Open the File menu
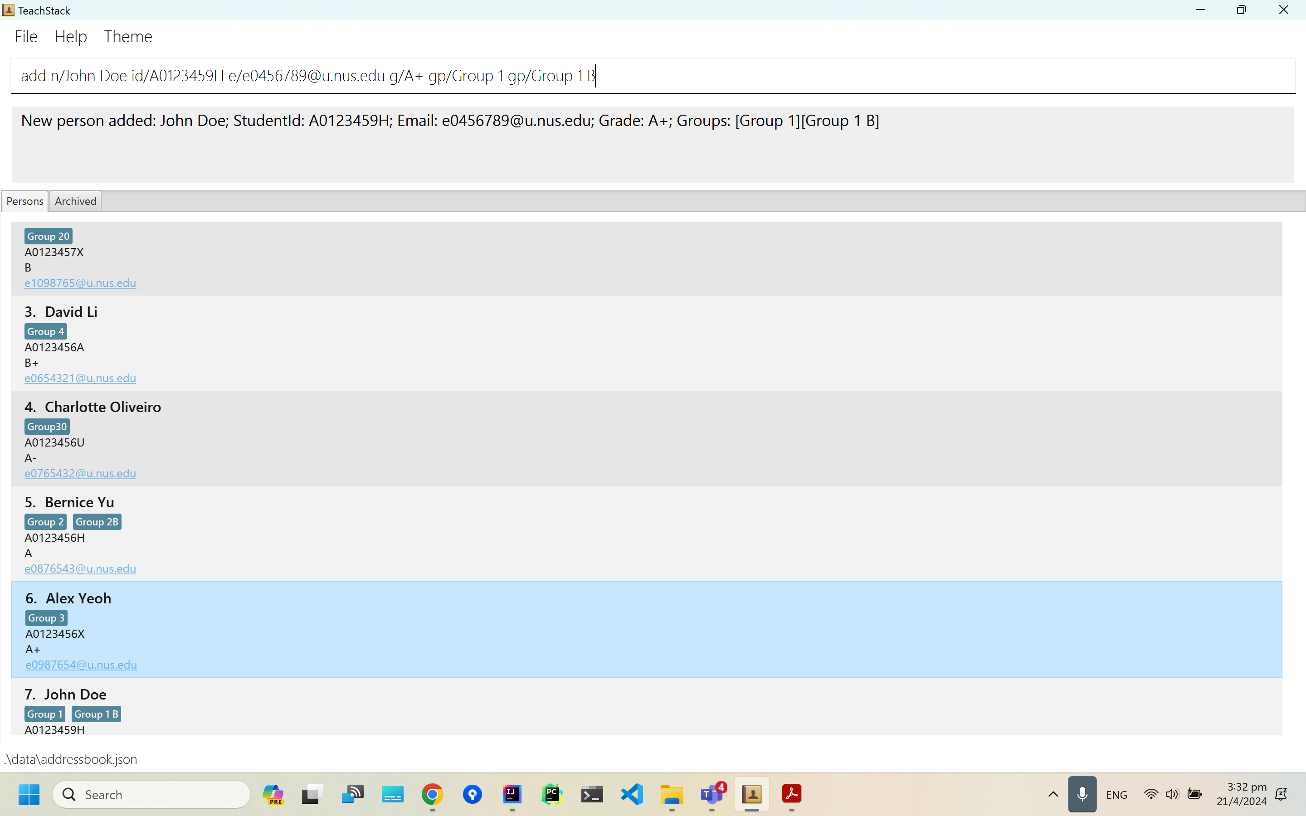The image size is (1306, 816). [x=26, y=37]
